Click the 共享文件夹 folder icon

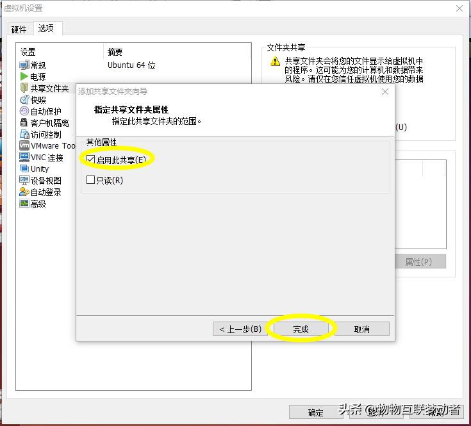pyautogui.click(x=24, y=88)
